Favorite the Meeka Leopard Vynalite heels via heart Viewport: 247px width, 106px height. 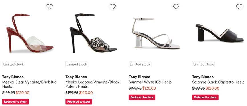click(x=113, y=7)
